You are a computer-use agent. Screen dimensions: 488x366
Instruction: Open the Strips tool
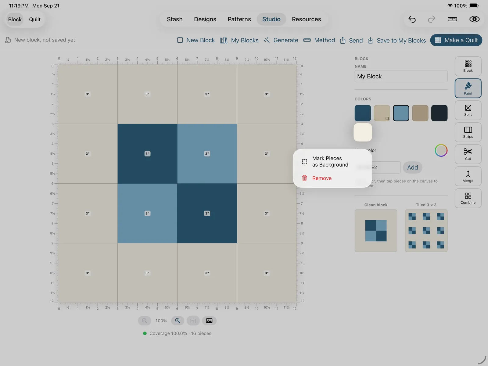468,132
